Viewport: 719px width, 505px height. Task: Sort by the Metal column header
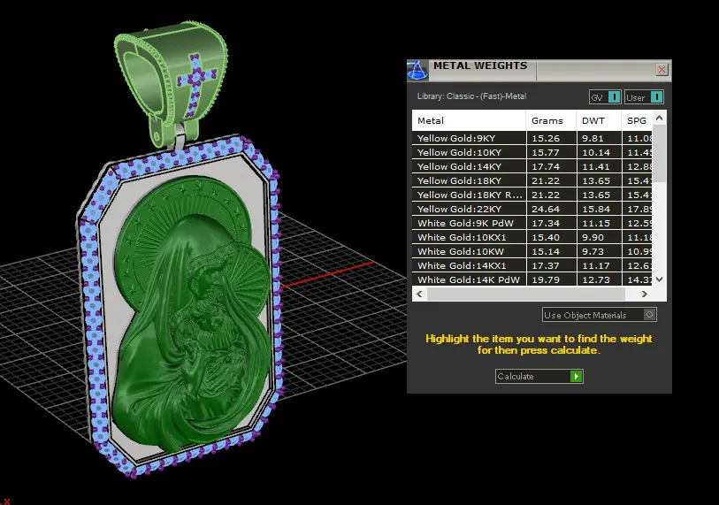point(469,120)
